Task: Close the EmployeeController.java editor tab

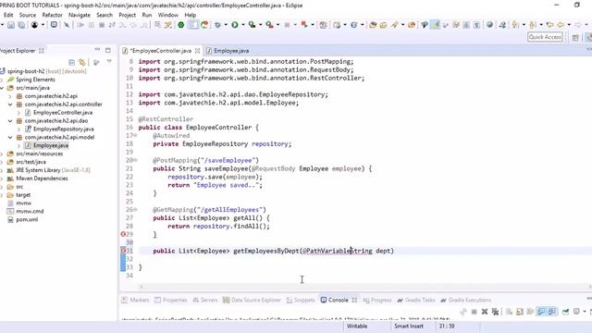Action: point(197,51)
